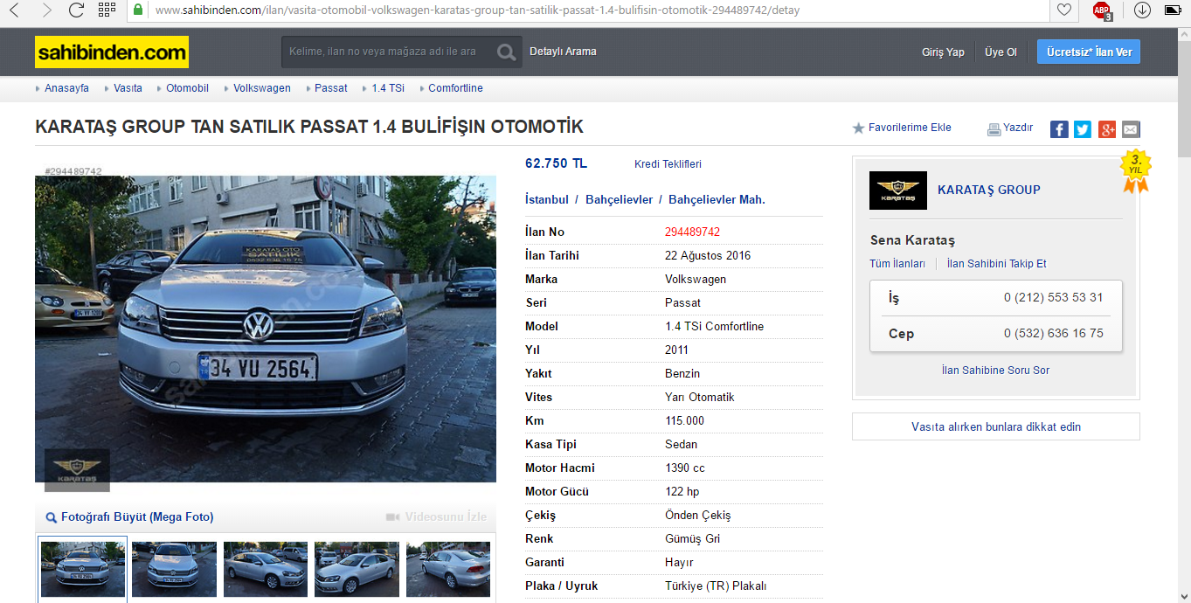Click the Videosunu İzle link
Viewport: 1191px width, 603px height.
click(x=446, y=517)
